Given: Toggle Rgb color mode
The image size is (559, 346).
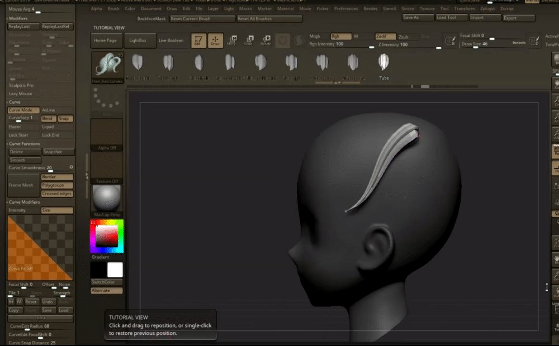Looking at the screenshot, I should [341, 36].
